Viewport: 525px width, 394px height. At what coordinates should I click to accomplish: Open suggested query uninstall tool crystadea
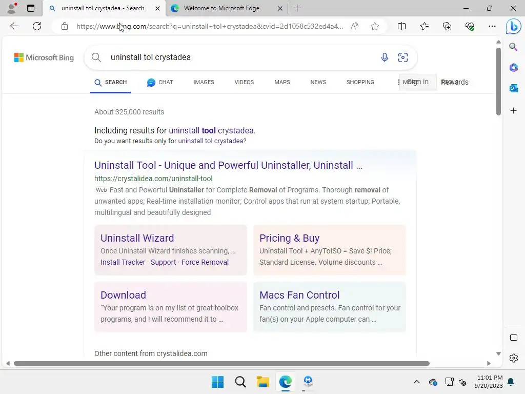[x=211, y=130]
